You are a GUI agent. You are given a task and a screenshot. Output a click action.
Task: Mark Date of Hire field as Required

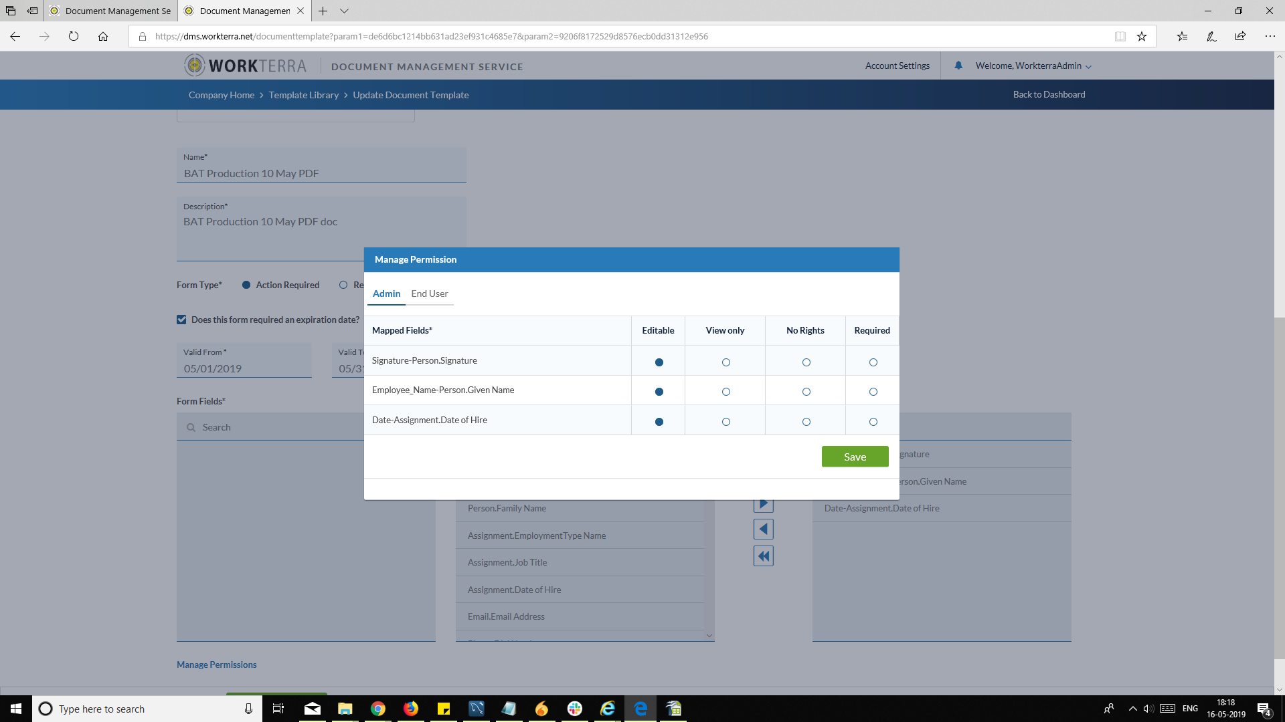[873, 422]
